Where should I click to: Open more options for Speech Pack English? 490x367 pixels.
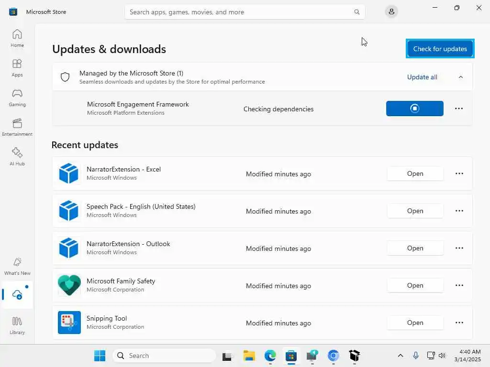click(459, 211)
